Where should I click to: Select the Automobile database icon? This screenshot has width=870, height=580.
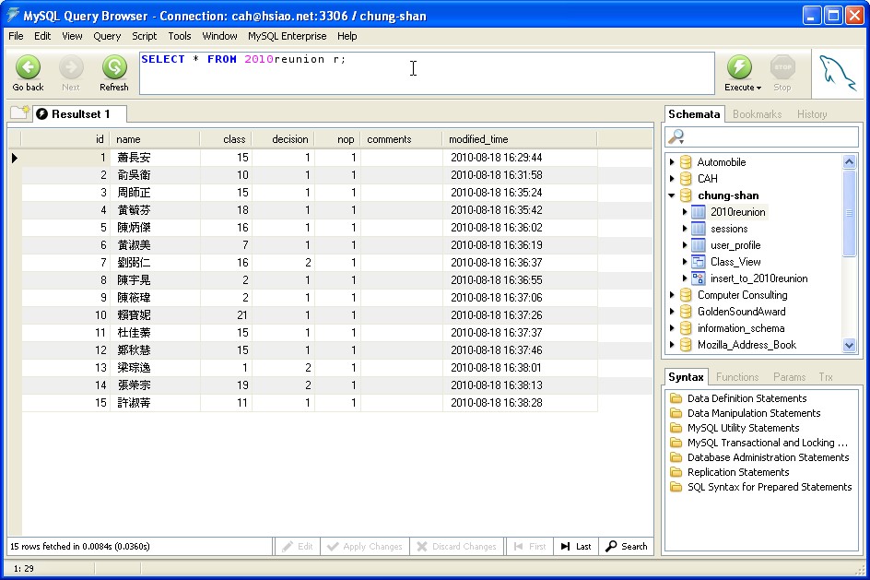686,162
